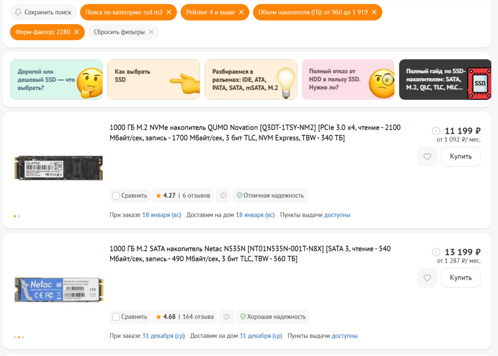This screenshot has height=356, width=498.
Task: Remove the 'Рейтинг 4 и выше' filter
Action: tap(241, 12)
